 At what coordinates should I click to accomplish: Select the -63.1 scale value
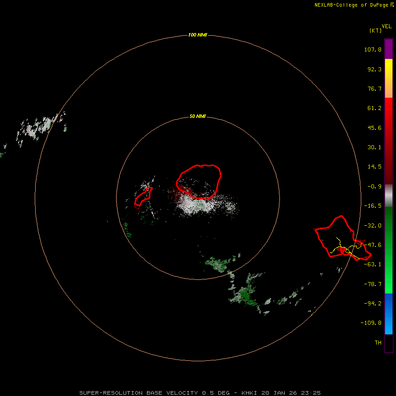click(373, 264)
